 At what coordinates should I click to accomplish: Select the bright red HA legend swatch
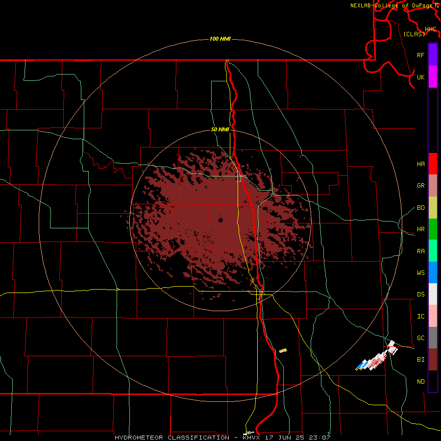[433, 164]
